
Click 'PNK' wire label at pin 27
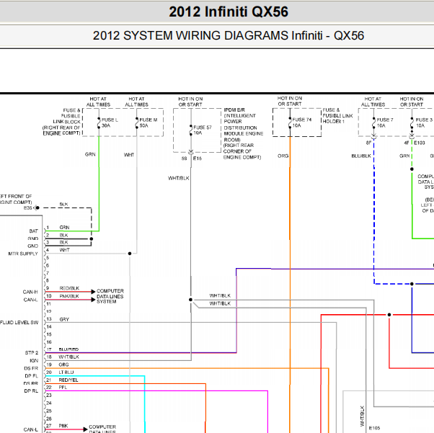pos(63,426)
